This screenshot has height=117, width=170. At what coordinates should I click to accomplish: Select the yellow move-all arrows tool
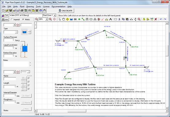pos(67,19)
